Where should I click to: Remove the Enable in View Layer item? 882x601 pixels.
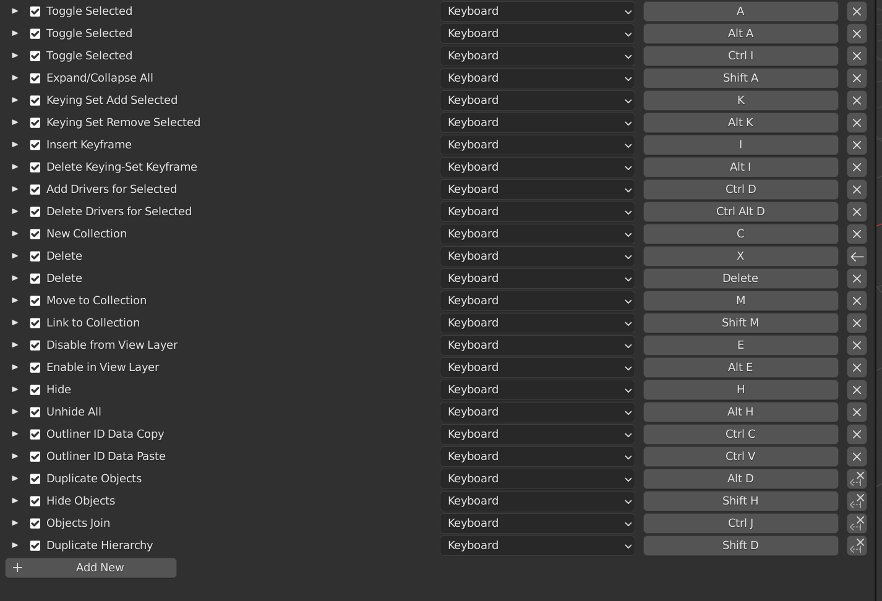pos(857,367)
